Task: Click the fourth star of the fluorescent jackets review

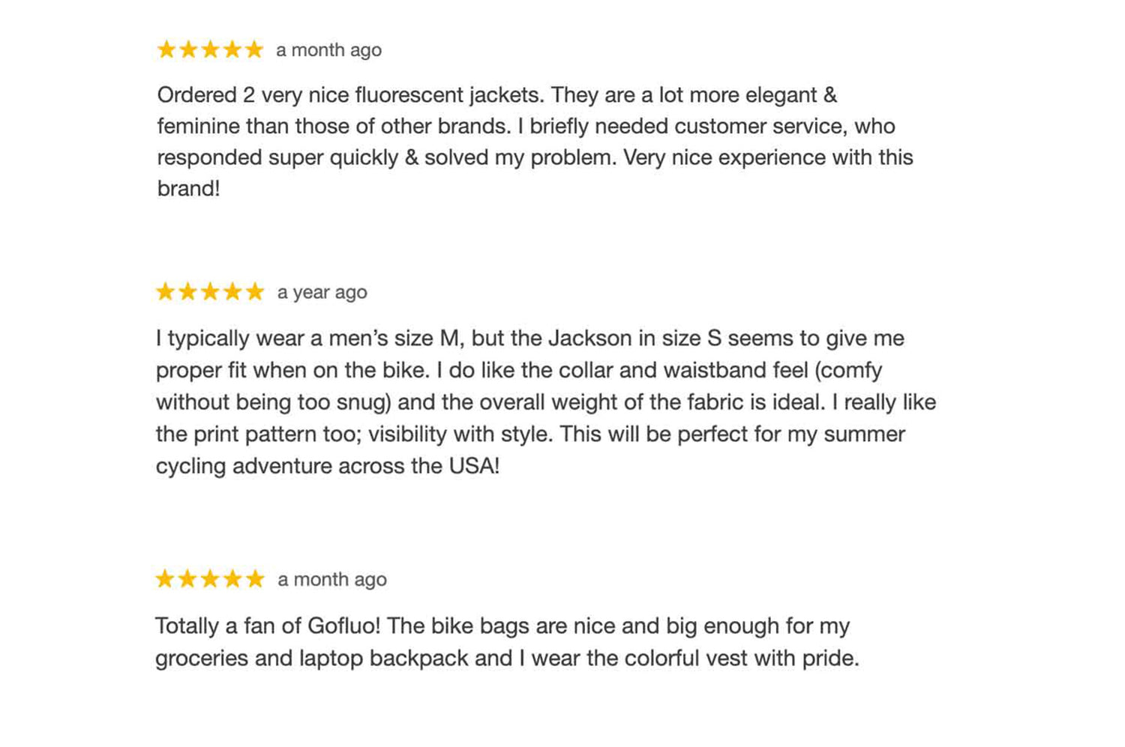Action: pyautogui.click(x=233, y=50)
